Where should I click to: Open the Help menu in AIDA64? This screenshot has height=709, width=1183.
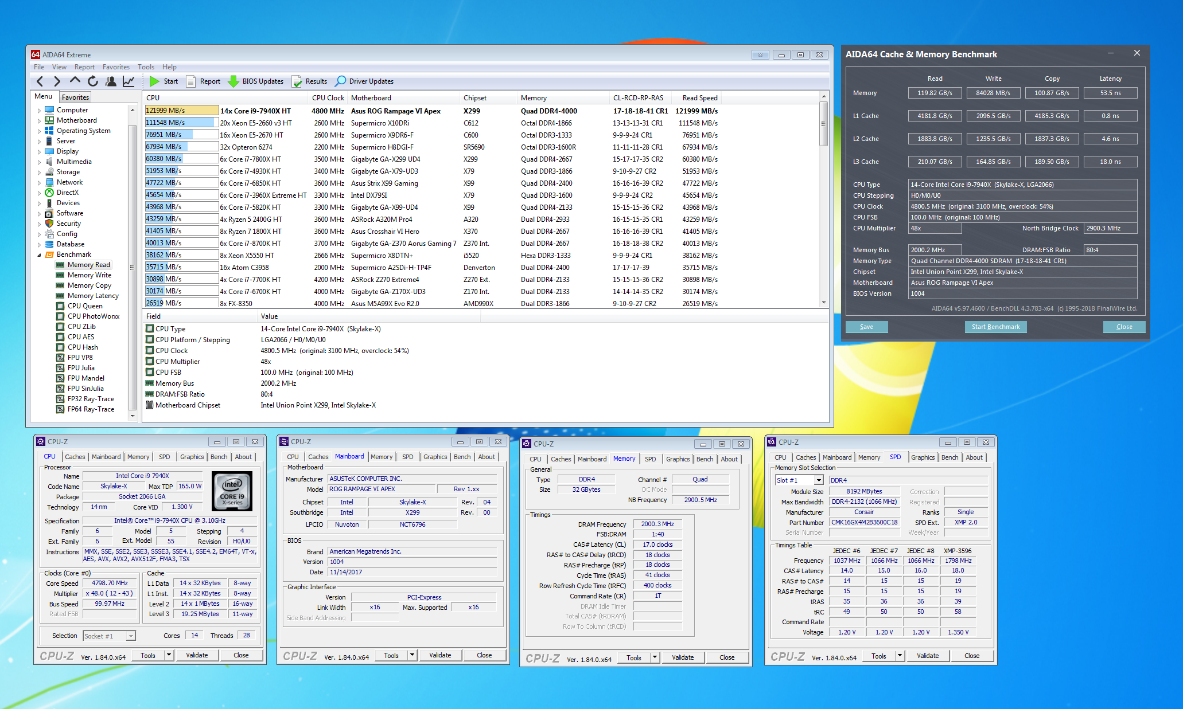[x=169, y=67]
